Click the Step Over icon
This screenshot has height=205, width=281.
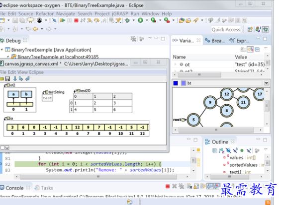(x=97, y=20)
